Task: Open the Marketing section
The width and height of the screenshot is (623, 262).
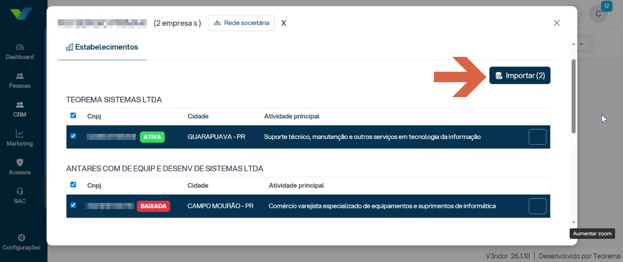Action: (20, 139)
